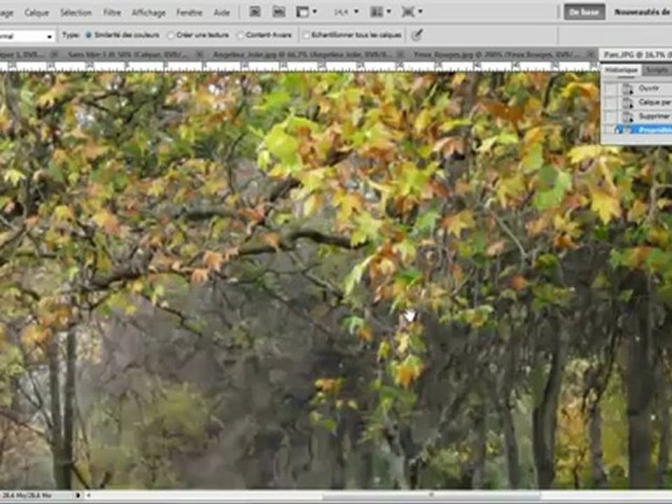Viewport: 672px width, 504px height.
Task: Toggle history brush source for Supprimer
Action: [x=611, y=117]
